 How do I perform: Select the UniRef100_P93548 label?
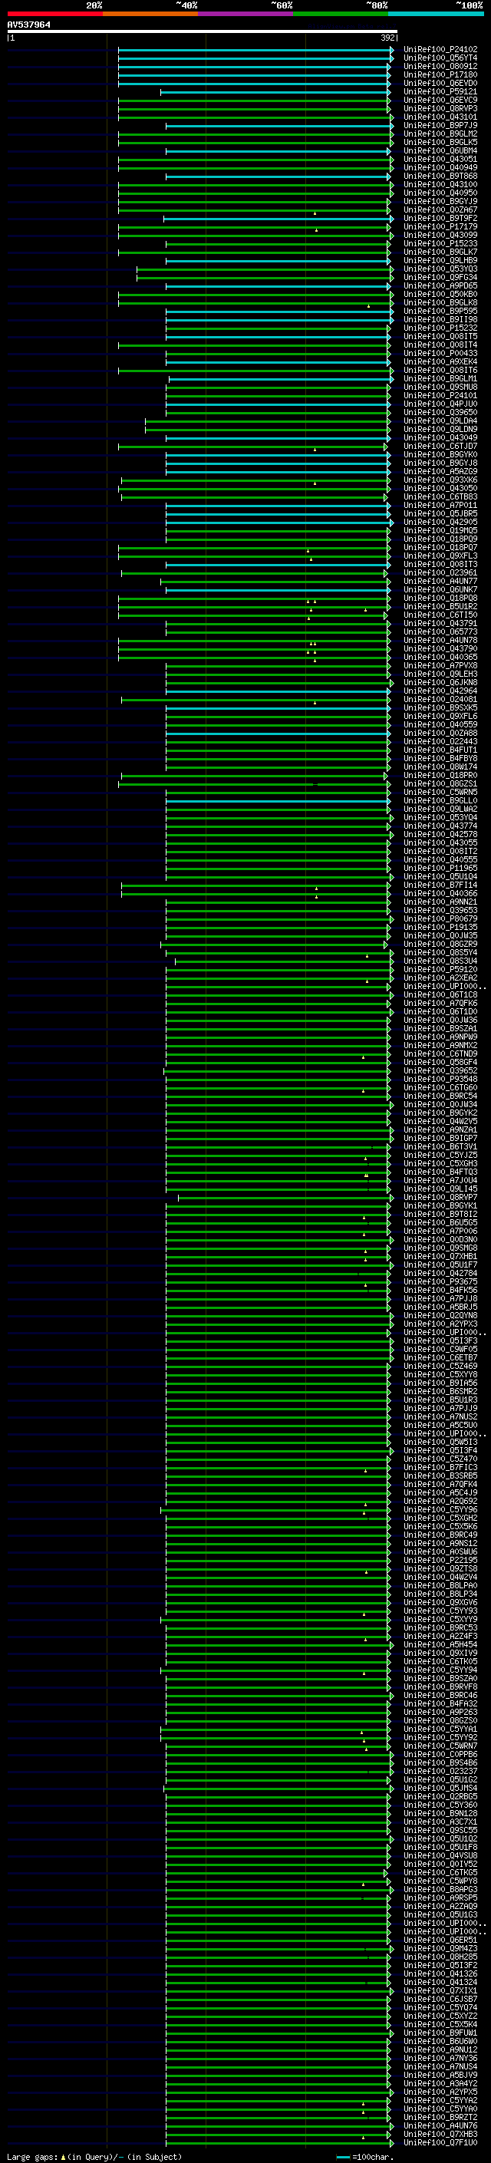point(440,1079)
